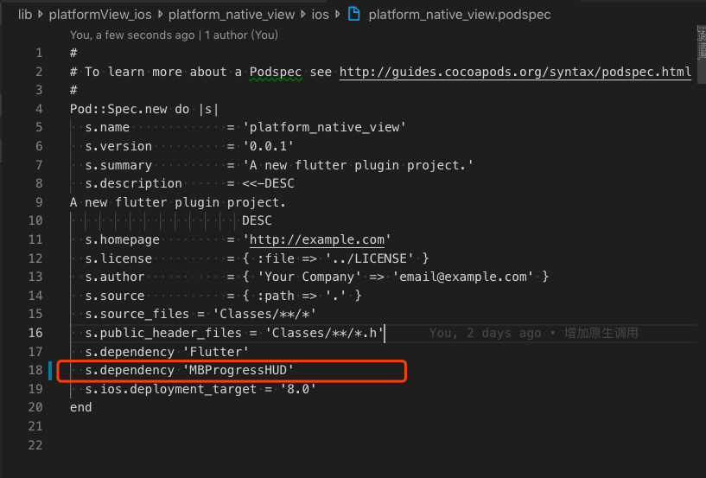Screen dimensions: 706x478
Task: Click the breadcrumb chevron after 'ios'
Action: point(338,15)
